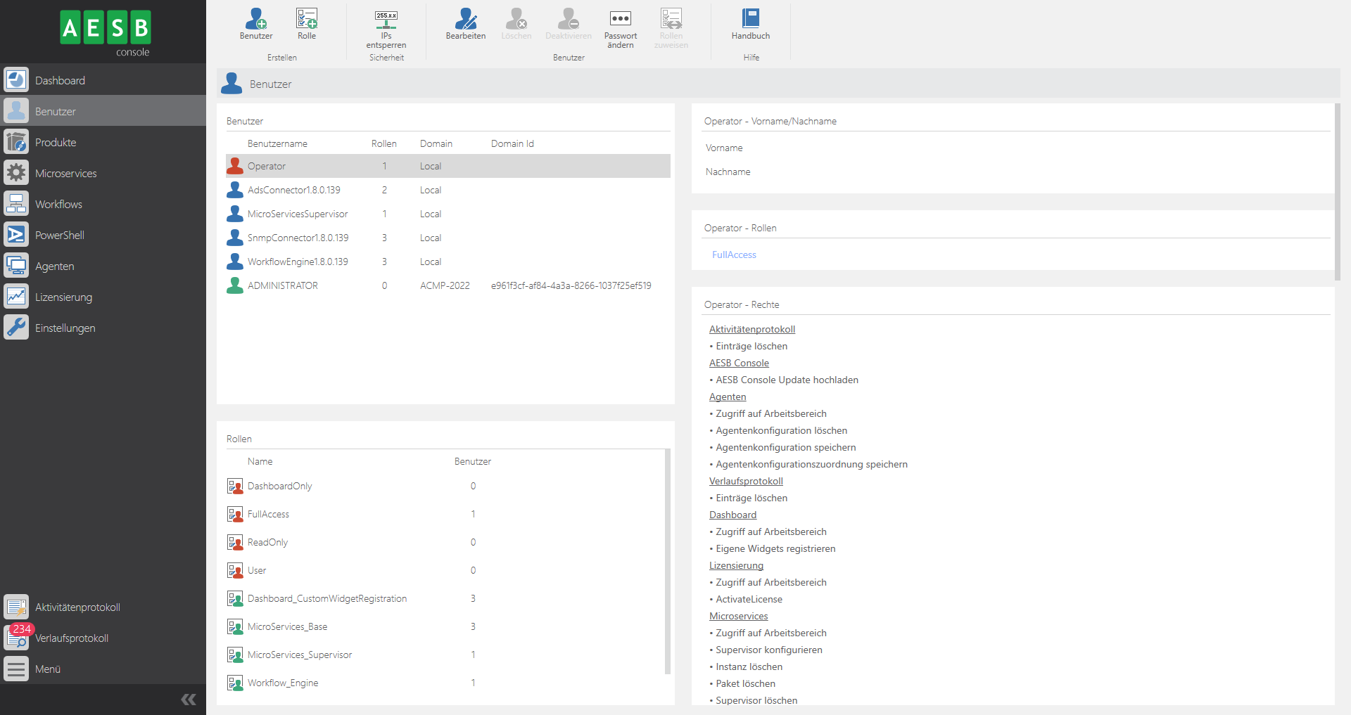The image size is (1351, 715).
Task: Click the Aktivitätenprotokoll rights heading link
Action: (751, 329)
